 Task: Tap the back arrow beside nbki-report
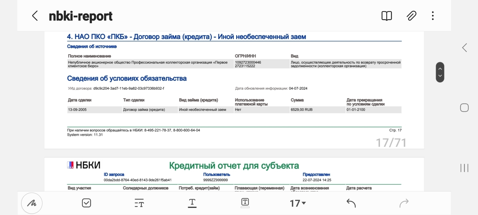35,16
